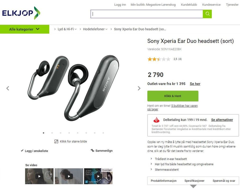Select the last image carousel dot
The width and height of the screenshot is (240, 196).
click(103, 133)
